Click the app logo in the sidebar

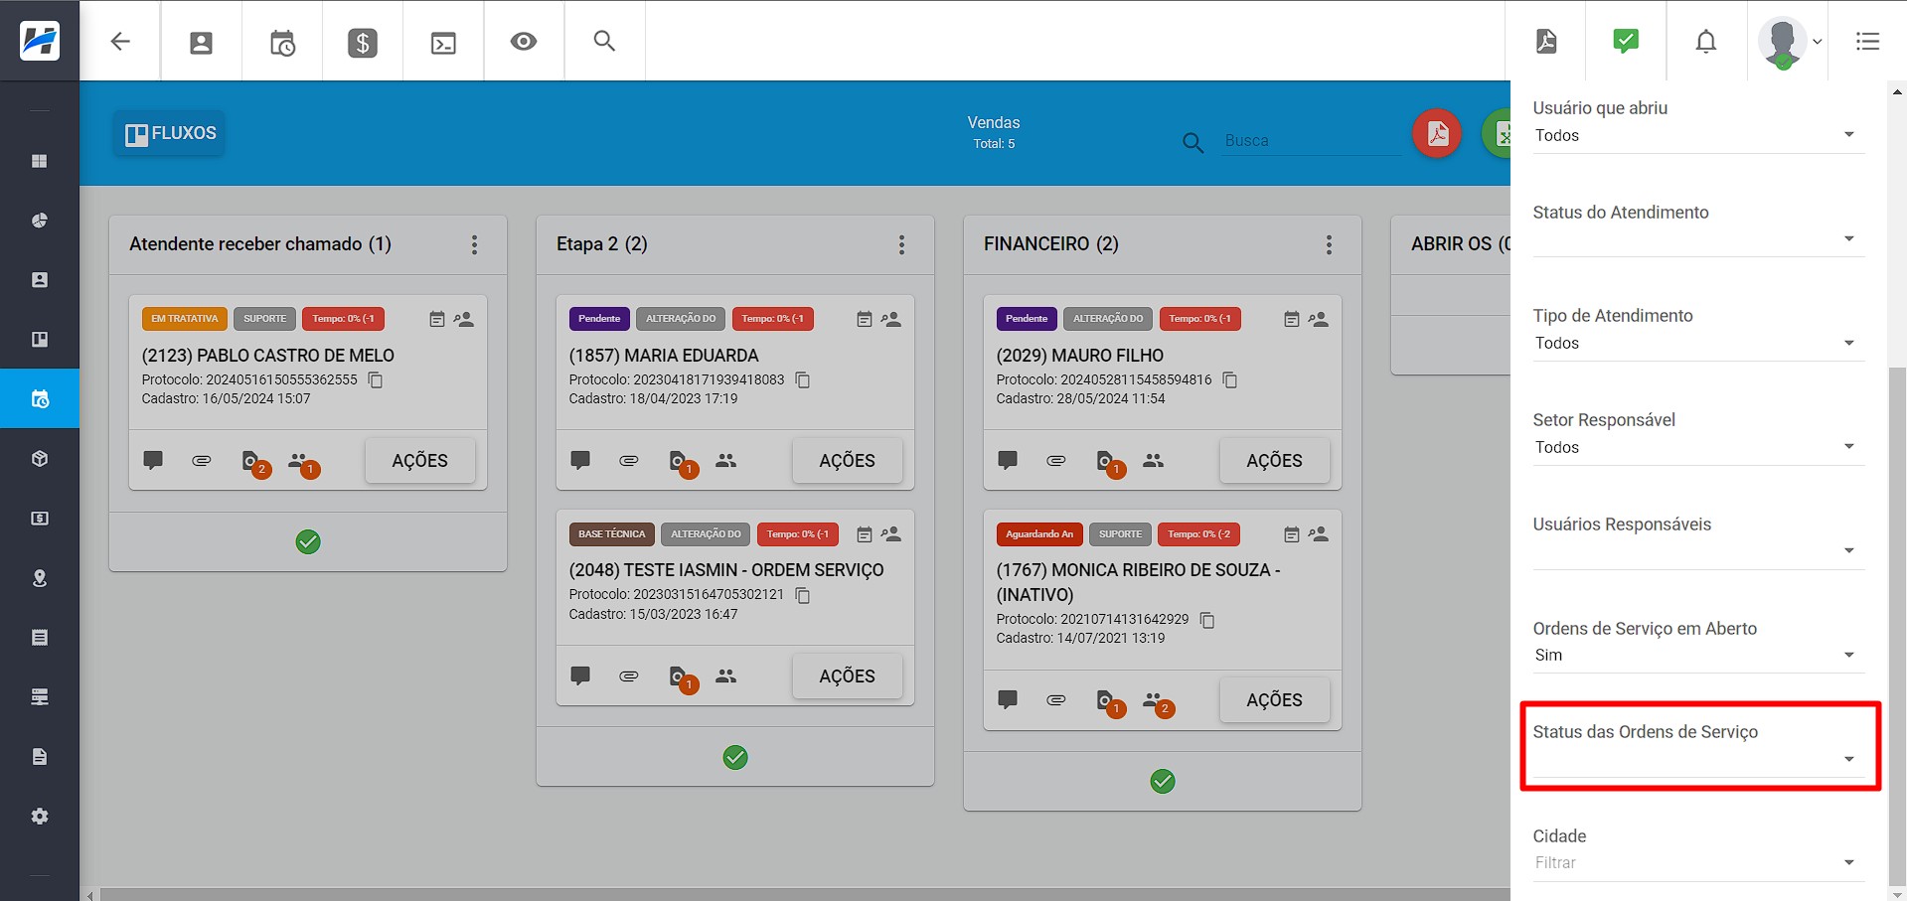tap(40, 41)
